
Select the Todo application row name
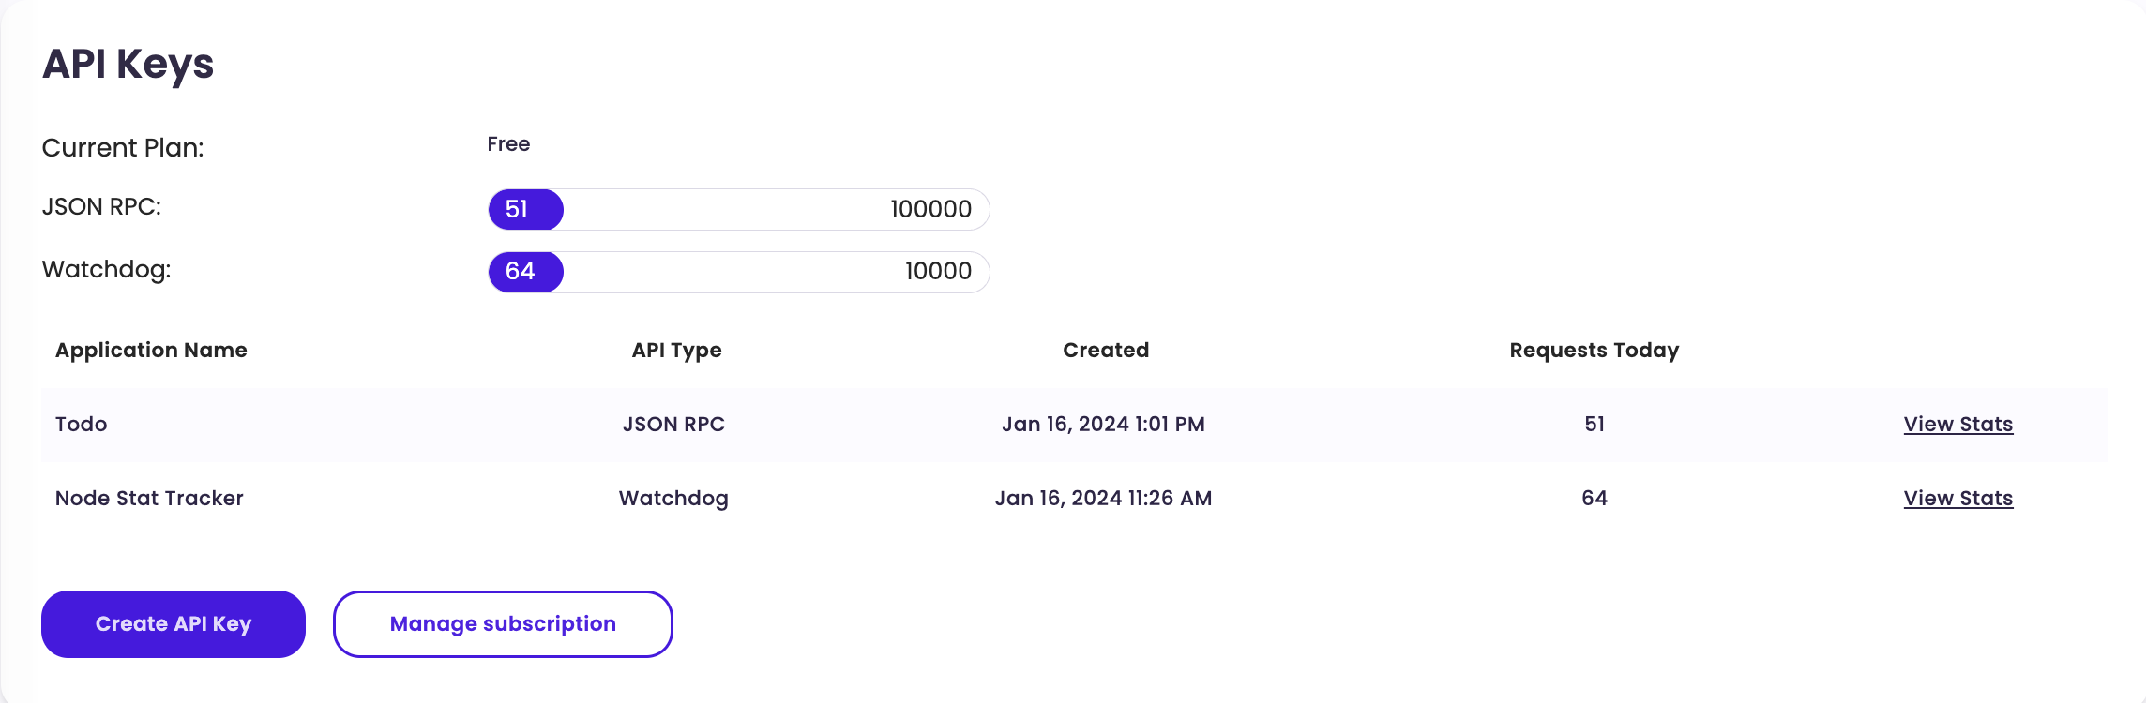82,425
